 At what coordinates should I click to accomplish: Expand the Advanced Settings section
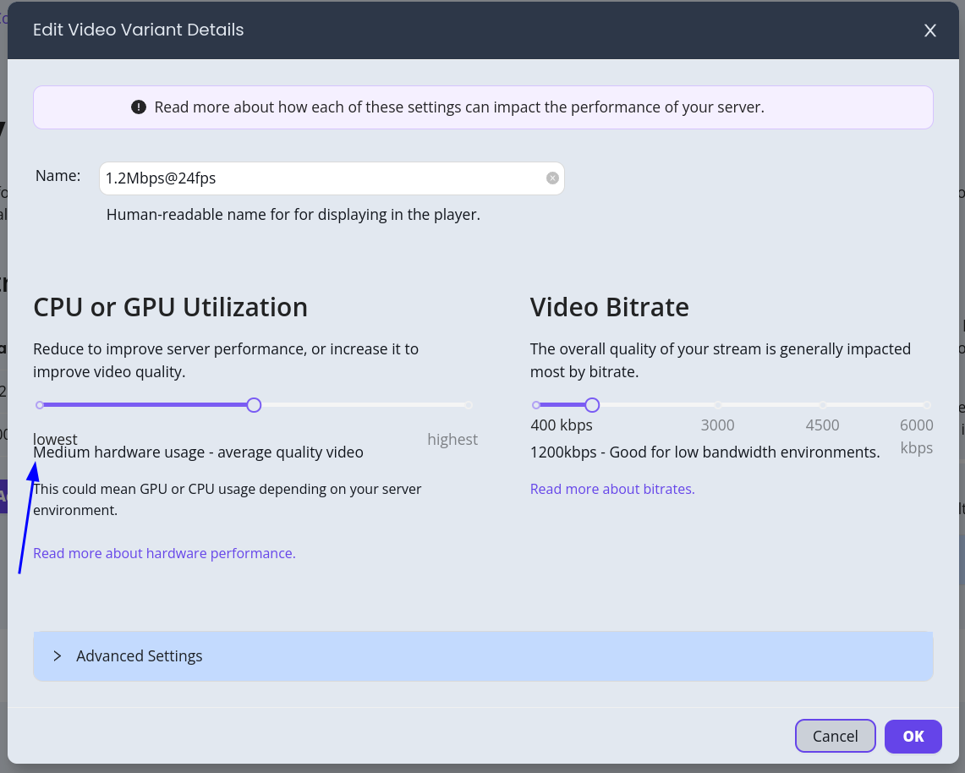(x=139, y=655)
